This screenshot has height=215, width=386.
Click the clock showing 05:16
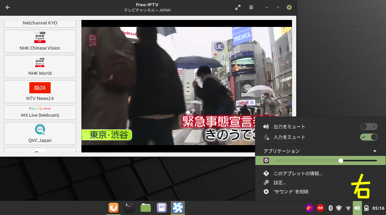coord(379,207)
